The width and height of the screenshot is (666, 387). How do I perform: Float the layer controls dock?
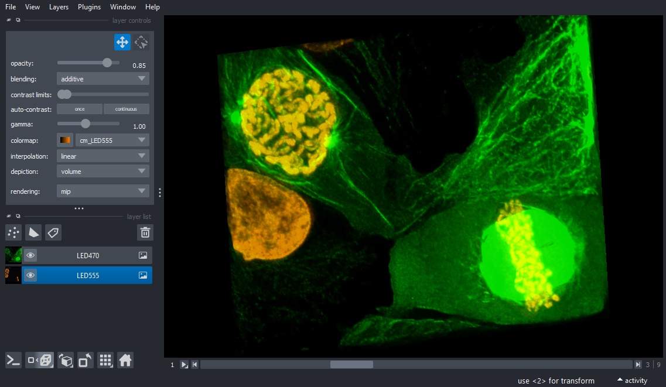pos(18,20)
